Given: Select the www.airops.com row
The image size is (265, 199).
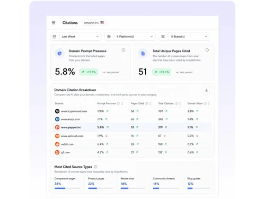Looking at the screenshot, I should click(132, 119).
